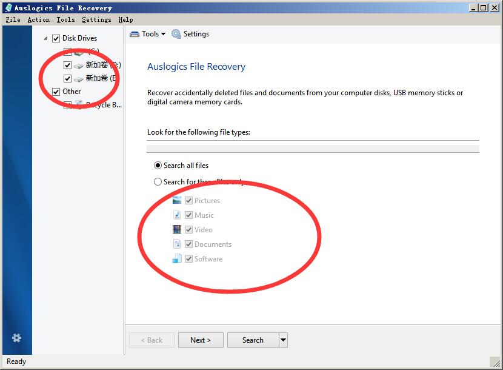
Task: Collapse the Disk Drives tree node
Action: click(x=45, y=38)
